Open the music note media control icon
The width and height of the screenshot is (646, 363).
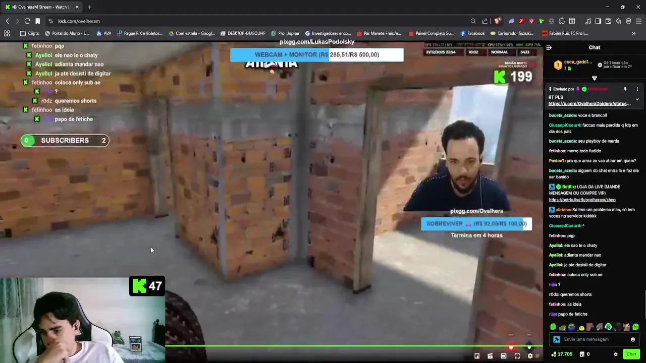(588, 21)
